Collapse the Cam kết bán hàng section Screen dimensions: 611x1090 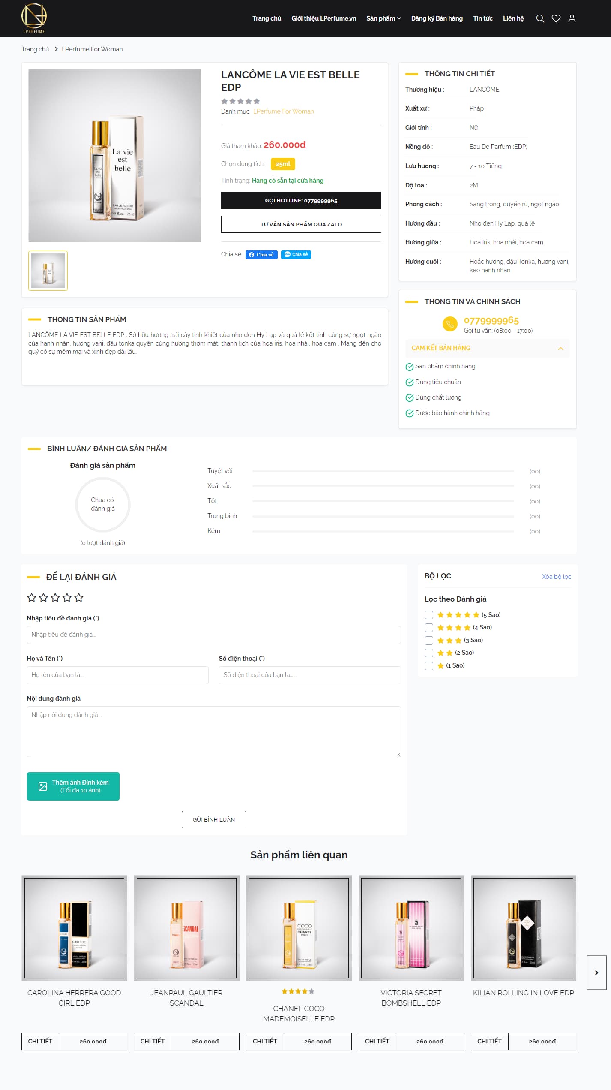[560, 349]
